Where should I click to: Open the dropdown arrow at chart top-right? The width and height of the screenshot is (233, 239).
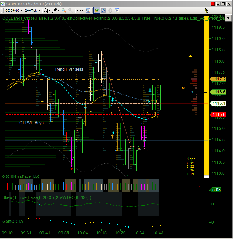[228, 18]
